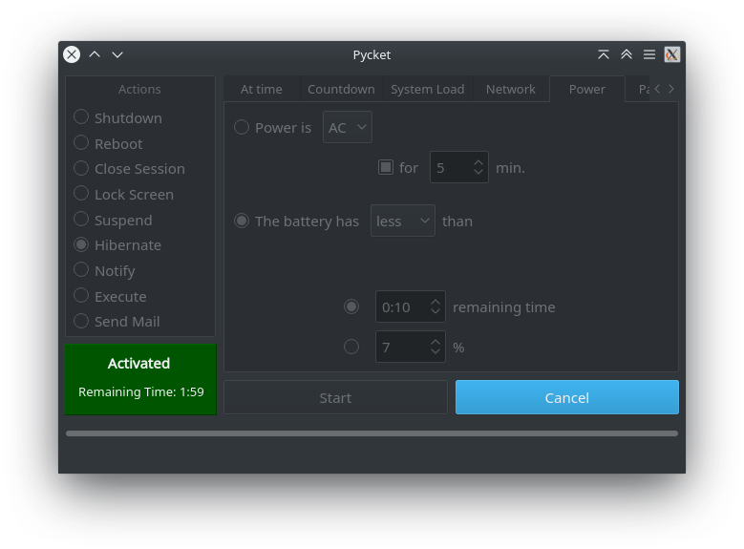Screen dimensions: 744x549
Task: Increase the battery percent value
Action: [436, 342]
